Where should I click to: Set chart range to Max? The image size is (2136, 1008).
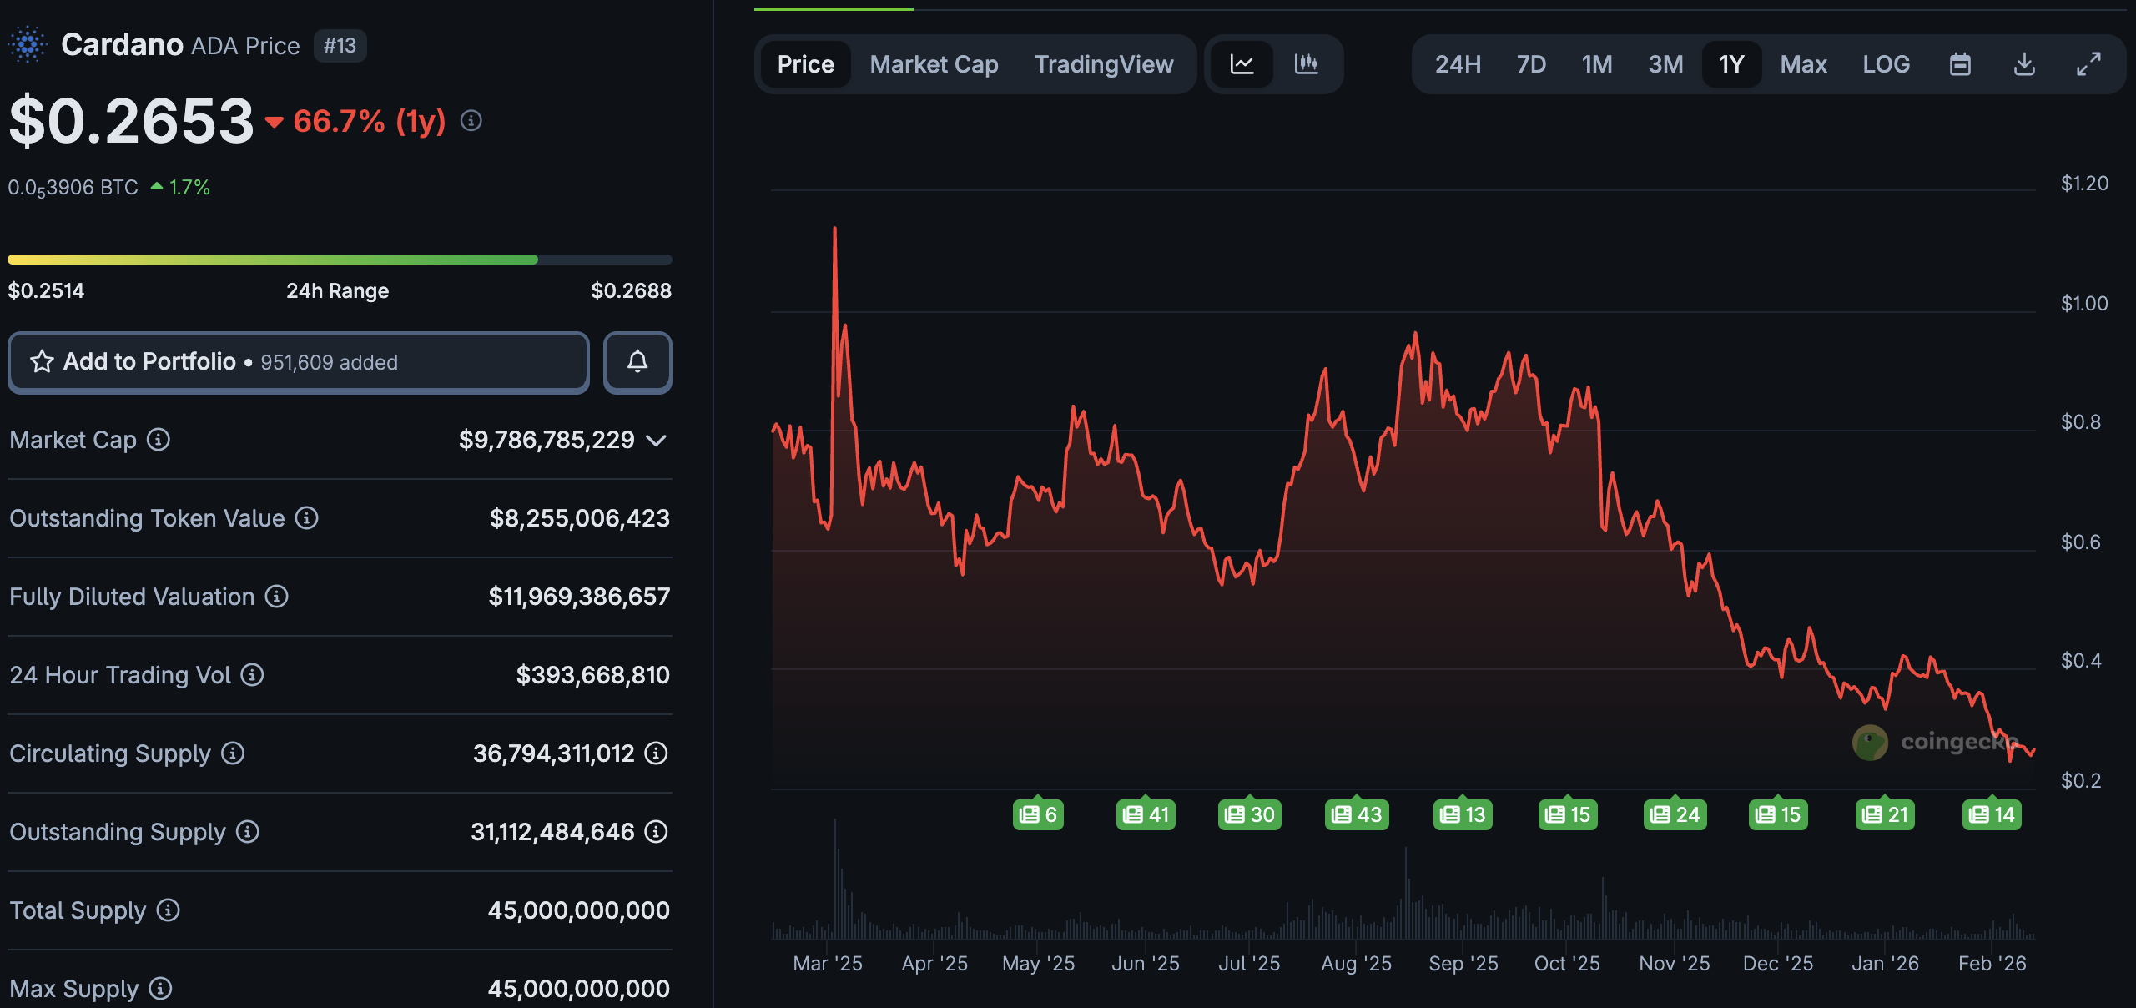(x=1803, y=64)
